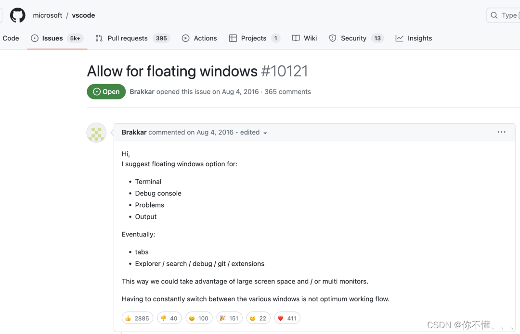Click the Projects table icon
Screen dimensions: 520x334
pos(233,38)
